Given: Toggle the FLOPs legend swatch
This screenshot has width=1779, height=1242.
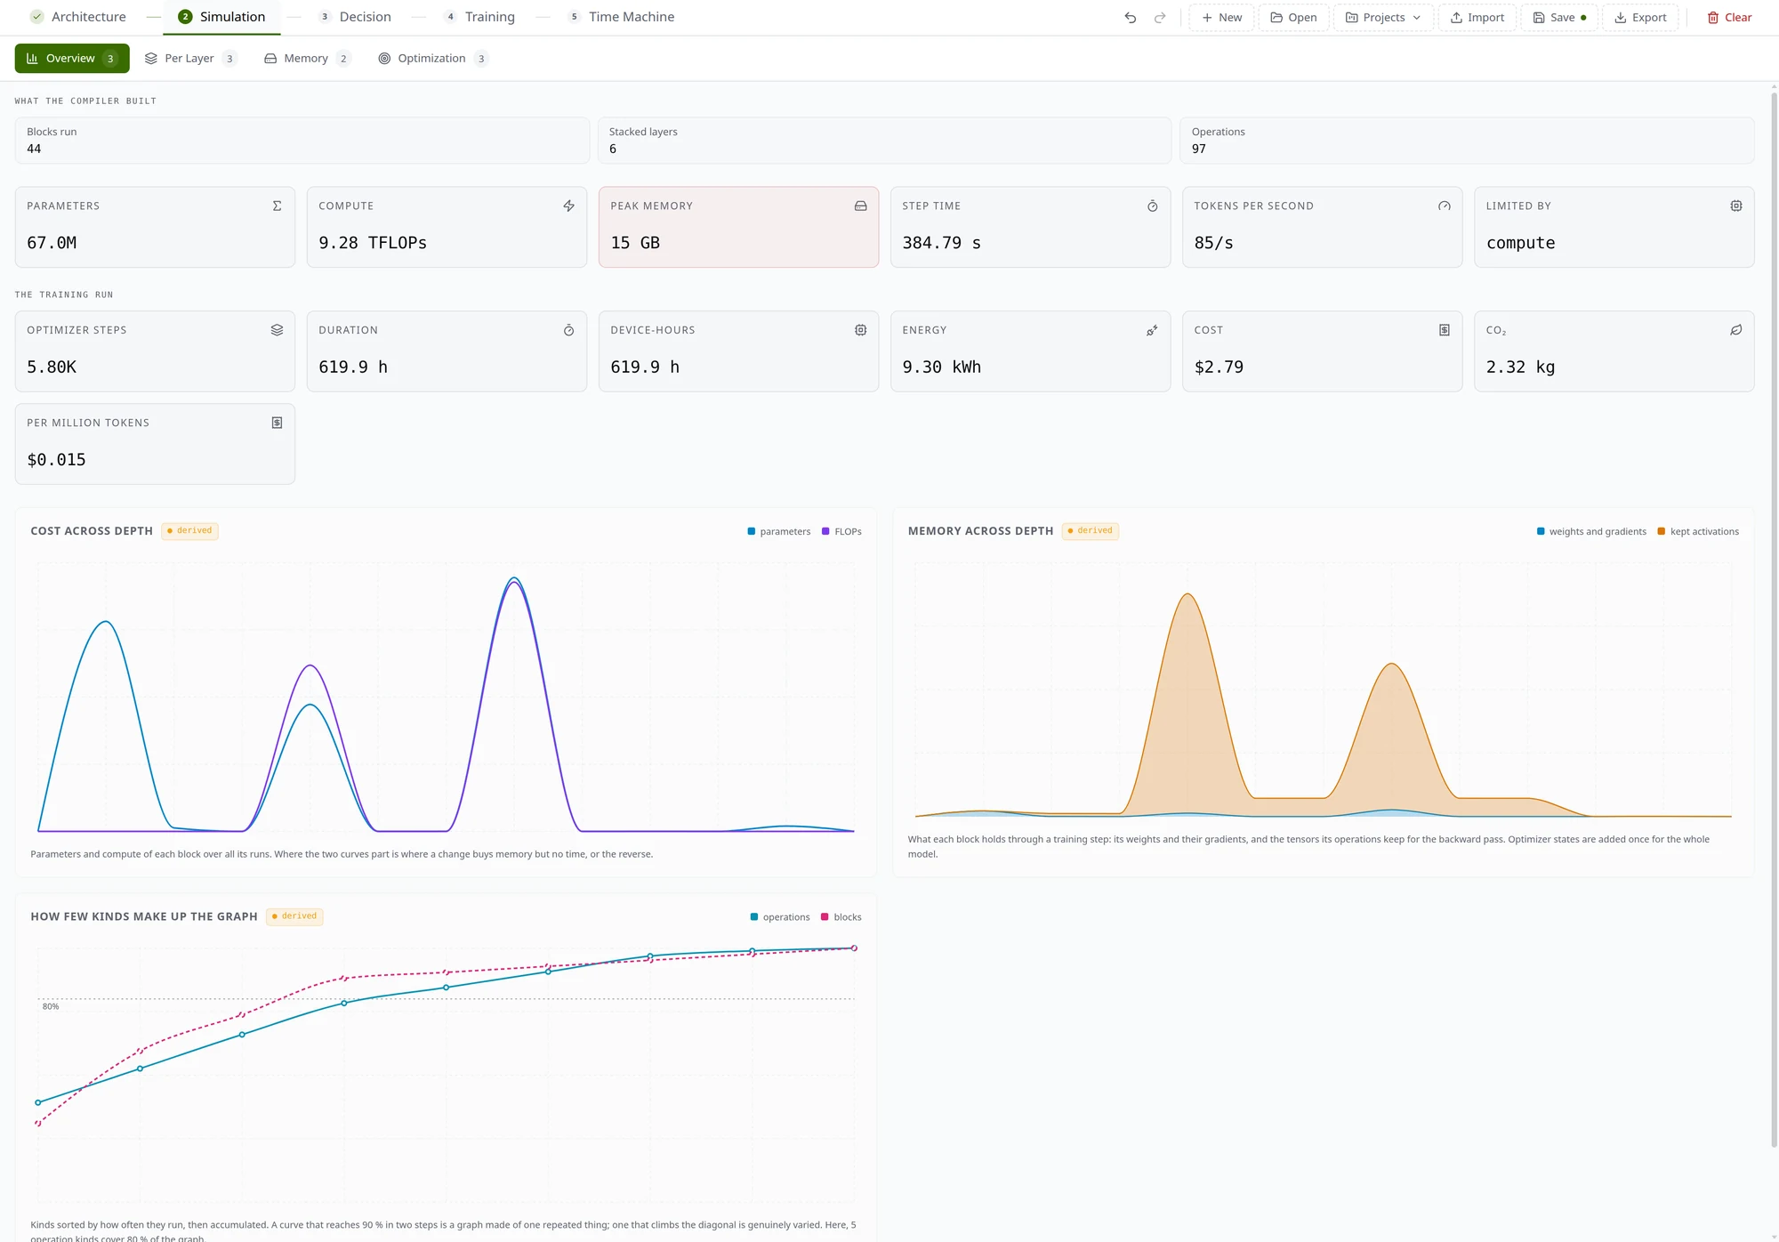Looking at the screenshot, I should [x=825, y=531].
